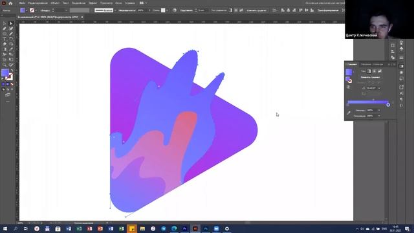This screenshot has width=414, height=233.
Task: Align objects to right edge icon
Action: click(x=294, y=10)
